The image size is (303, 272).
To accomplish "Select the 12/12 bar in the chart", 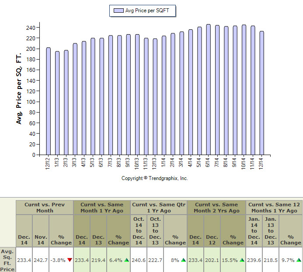I will click(x=48, y=101).
